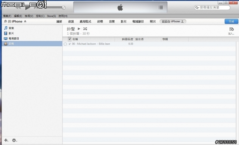This screenshot has height=145, width=239.
Task: Switch to the 電視節目 tab
Action: 138,22
